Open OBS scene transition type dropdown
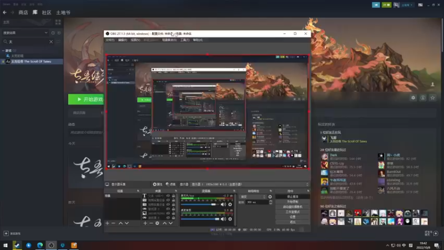 click(x=253, y=197)
